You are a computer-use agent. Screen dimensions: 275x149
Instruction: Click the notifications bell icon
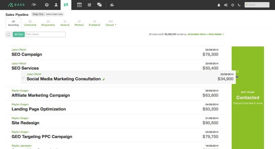(219, 5)
